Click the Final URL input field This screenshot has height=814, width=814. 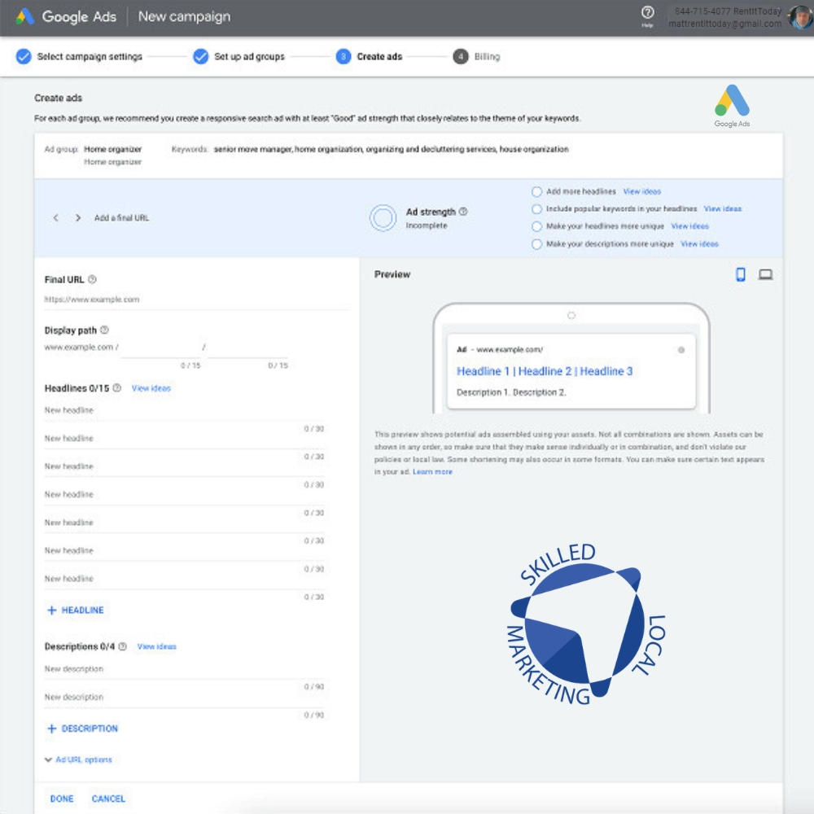tap(196, 300)
